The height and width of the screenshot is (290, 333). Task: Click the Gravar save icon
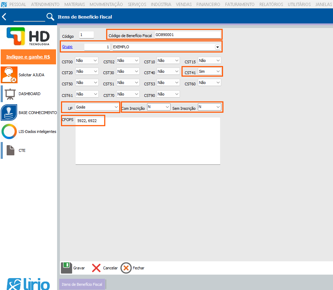coord(67,268)
